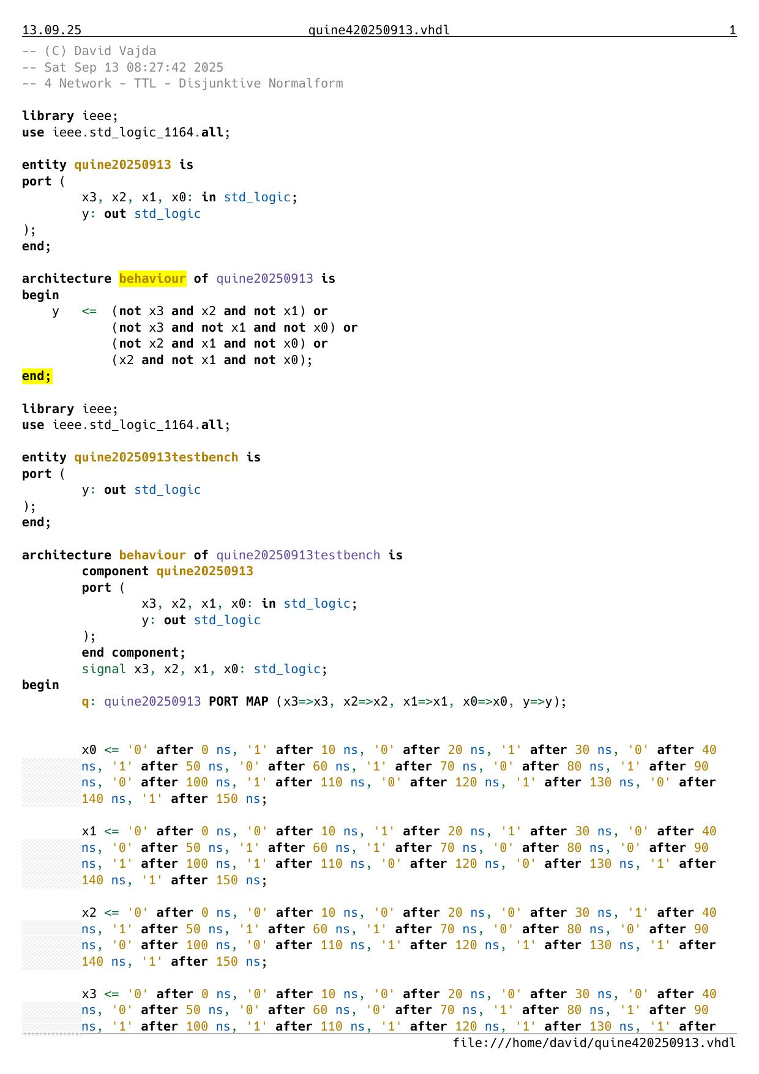Click the header filename quine420250913.vhdl
Viewport: 759px width, 1074px height.
[x=379, y=30]
